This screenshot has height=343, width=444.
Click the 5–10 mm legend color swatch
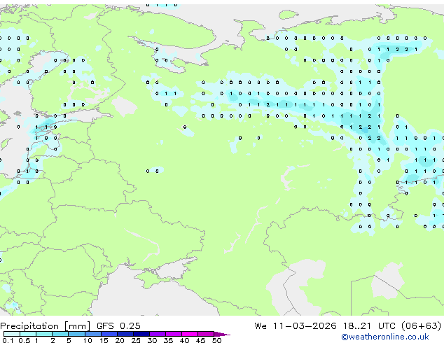[77, 334]
